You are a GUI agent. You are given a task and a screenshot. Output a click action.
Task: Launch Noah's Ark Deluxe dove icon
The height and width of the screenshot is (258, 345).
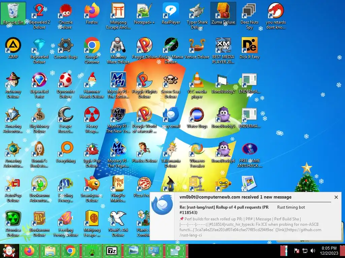[x=118, y=224]
